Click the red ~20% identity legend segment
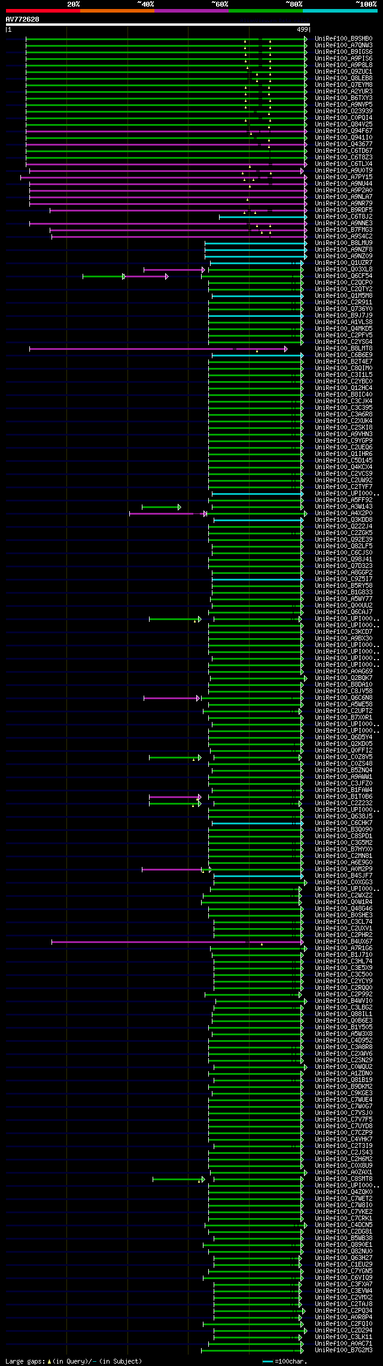 [43, 10]
